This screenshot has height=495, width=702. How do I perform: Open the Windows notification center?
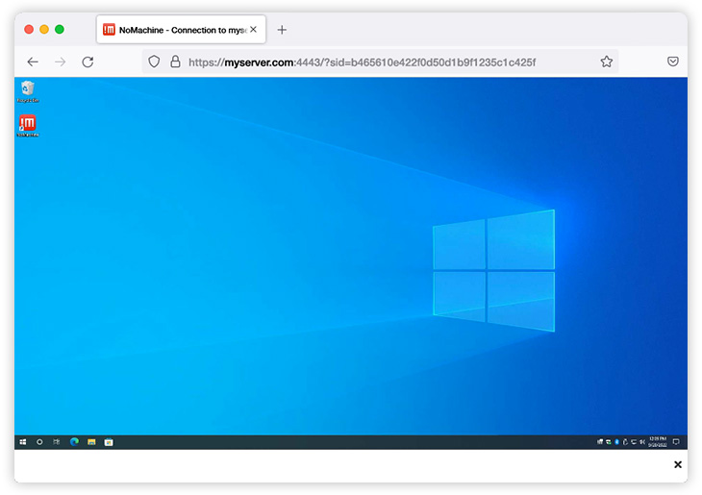(676, 442)
